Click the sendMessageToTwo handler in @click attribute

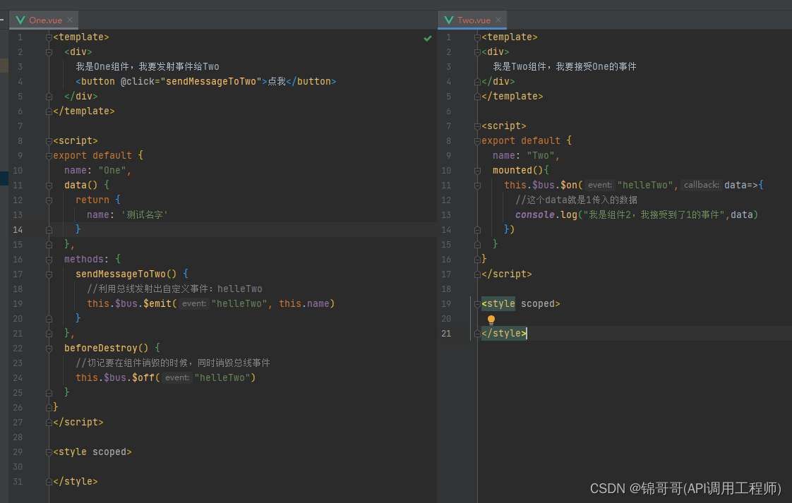(x=210, y=81)
